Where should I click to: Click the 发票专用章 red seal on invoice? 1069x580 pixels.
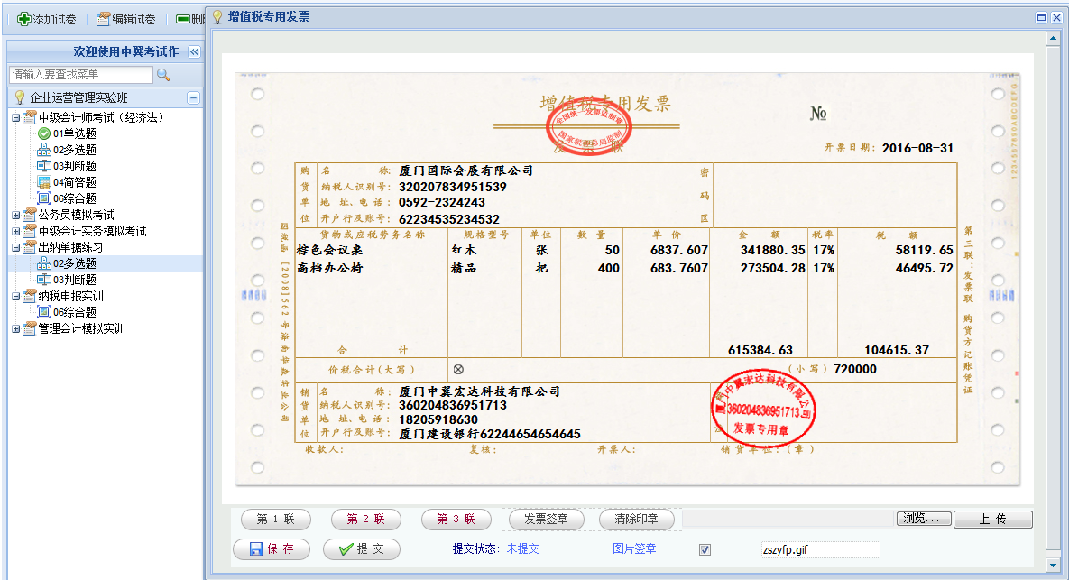[763, 409]
